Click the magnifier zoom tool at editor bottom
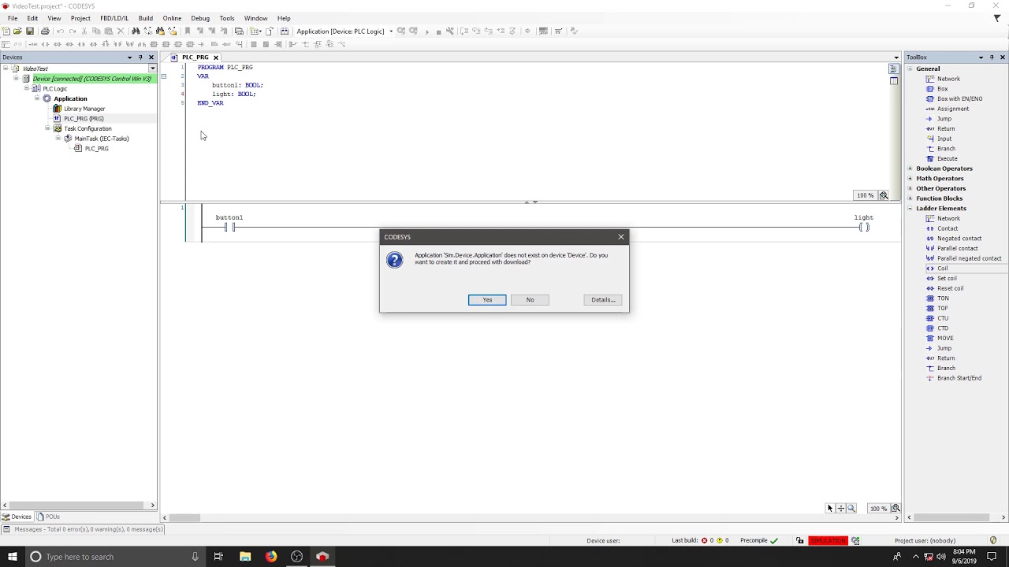The width and height of the screenshot is (1009, 567). (x=851, y=509)
